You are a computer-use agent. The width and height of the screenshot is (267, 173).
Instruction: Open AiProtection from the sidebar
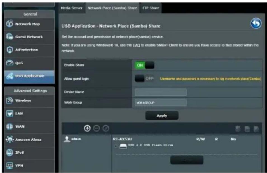pyautogui.click(x=29, y=50)
